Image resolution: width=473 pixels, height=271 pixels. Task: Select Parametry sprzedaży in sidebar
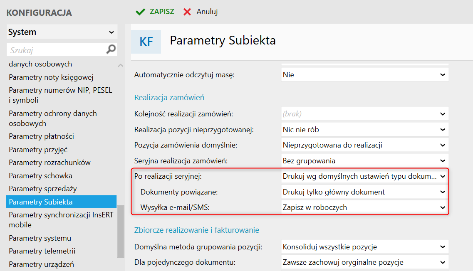[x=43, y=189]
